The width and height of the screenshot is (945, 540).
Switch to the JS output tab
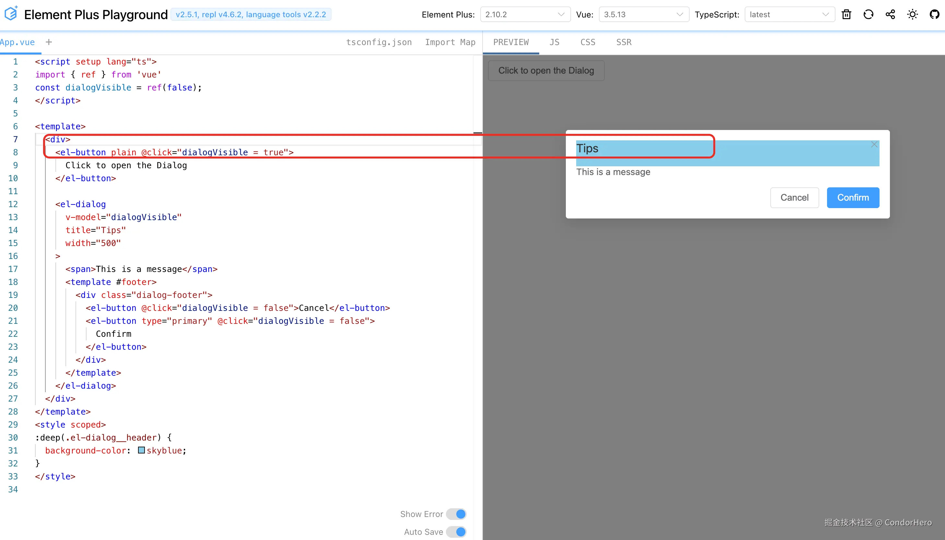[554, 42]
